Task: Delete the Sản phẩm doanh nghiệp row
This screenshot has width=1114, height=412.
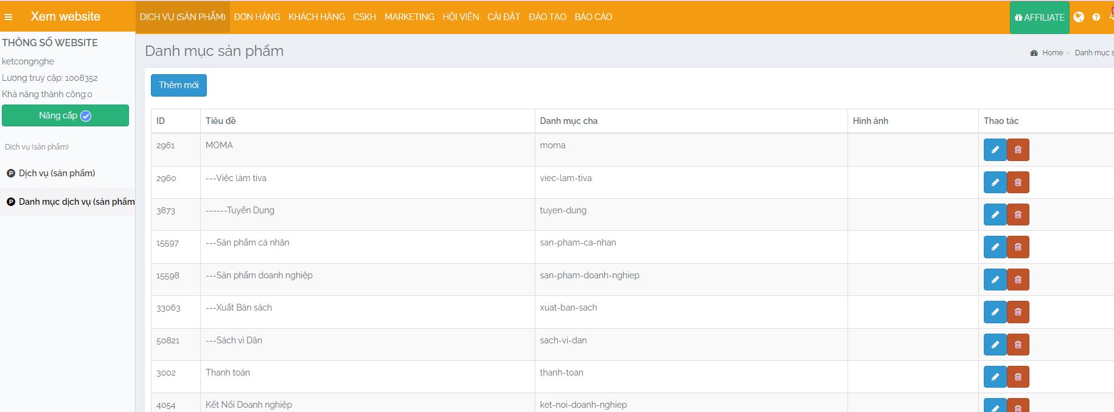Action: point(1018,280)
